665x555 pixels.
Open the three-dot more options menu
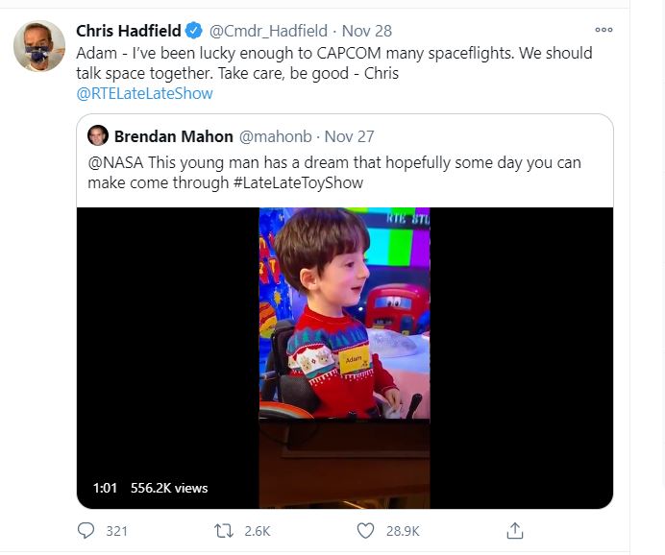pos(604,30)
